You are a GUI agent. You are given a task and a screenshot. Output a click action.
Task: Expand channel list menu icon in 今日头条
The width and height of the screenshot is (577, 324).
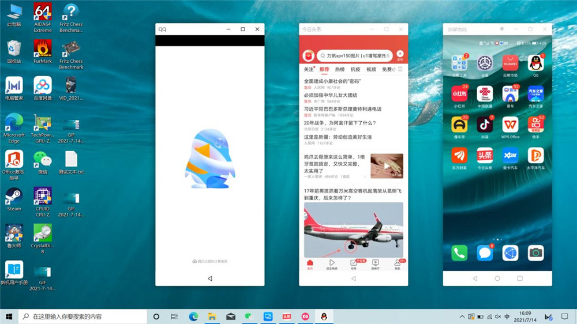400,69
